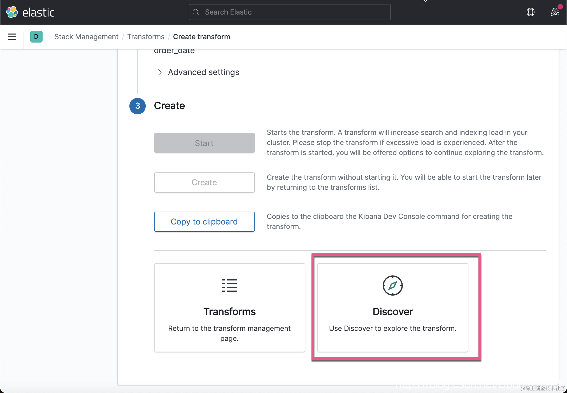567x393 pixels.
Task: Open the Discover card title
Action: pos(392,312)
